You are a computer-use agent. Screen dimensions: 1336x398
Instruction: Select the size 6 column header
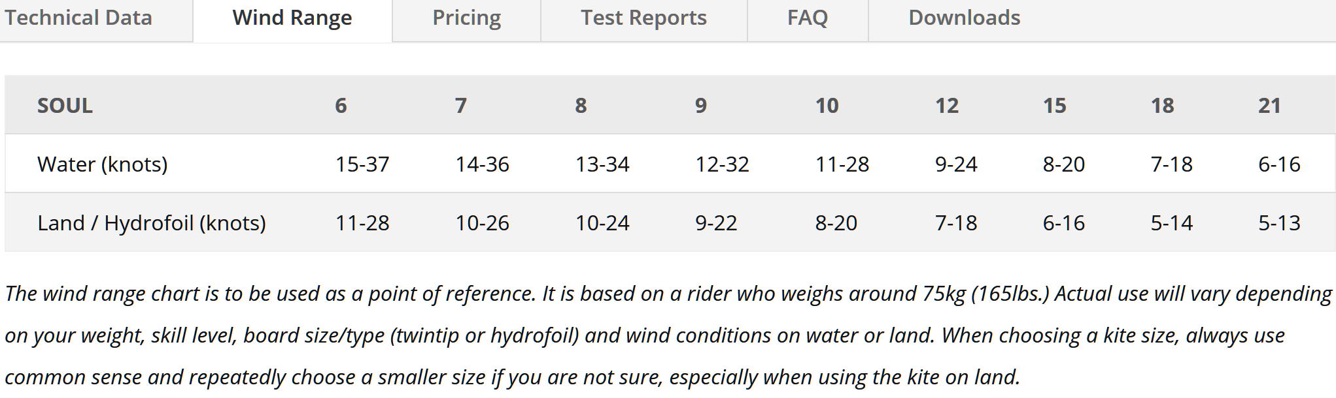341,105
